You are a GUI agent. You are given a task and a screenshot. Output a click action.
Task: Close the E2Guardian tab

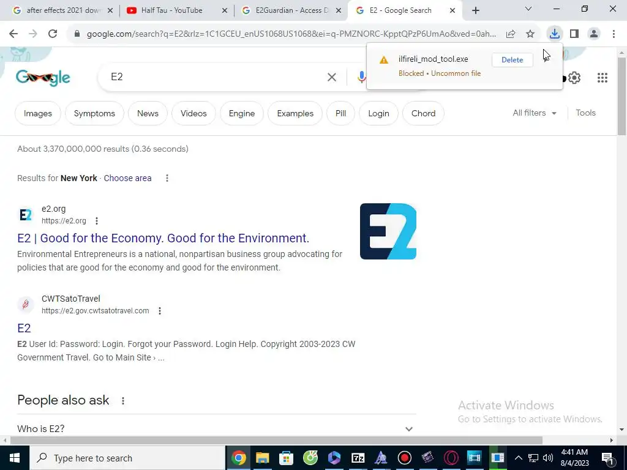point(338,11)
